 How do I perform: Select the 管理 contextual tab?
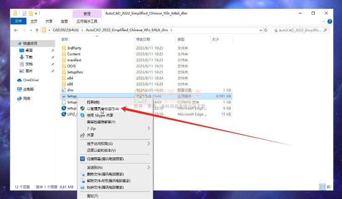(87, 14)
